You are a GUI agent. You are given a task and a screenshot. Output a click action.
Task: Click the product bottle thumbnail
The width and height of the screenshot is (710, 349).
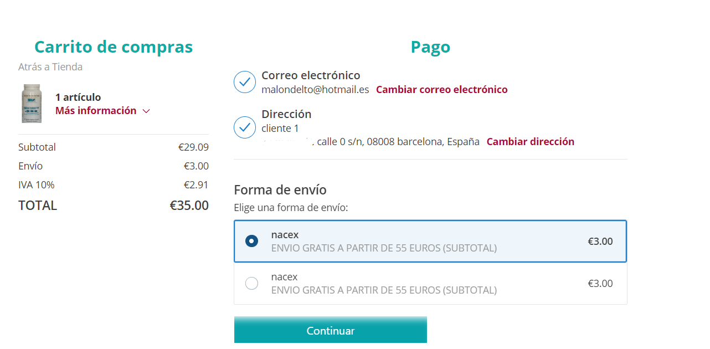(x=32, y=104)
